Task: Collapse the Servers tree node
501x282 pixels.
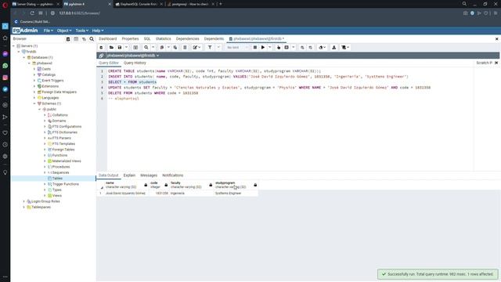Action: [14, 46]
